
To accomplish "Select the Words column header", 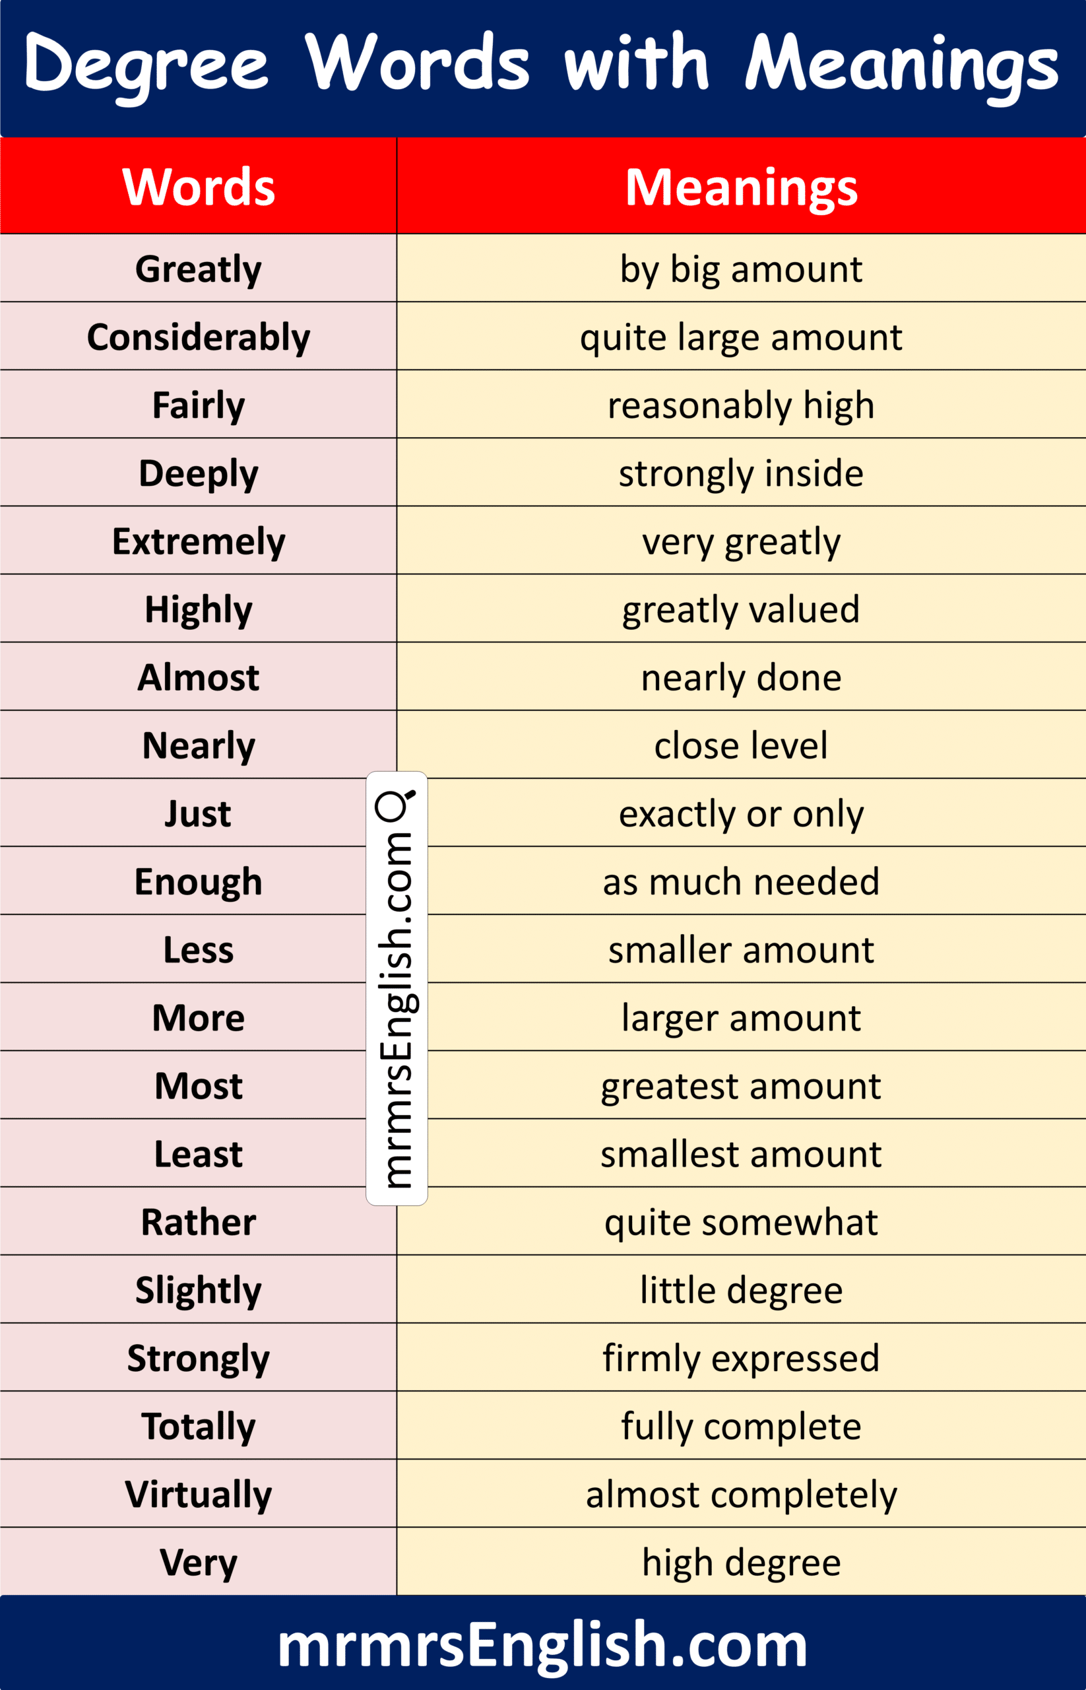I will (198, 187).
